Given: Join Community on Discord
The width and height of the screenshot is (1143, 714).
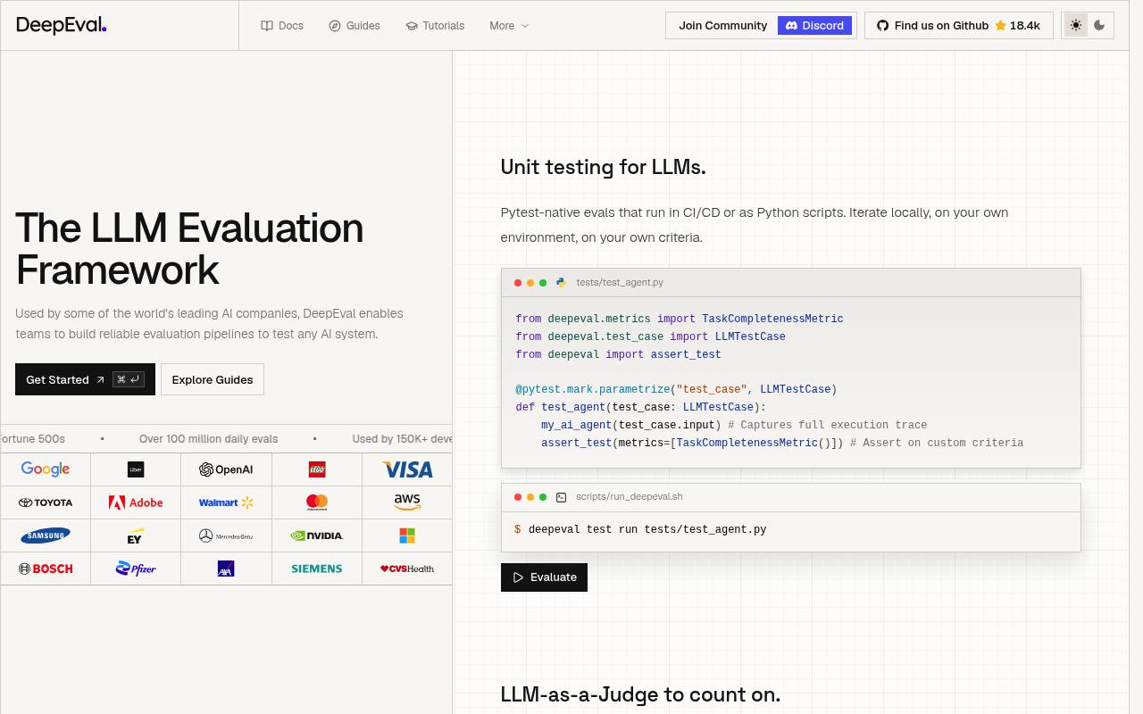Looking at the screenshot, I should 761,25.
